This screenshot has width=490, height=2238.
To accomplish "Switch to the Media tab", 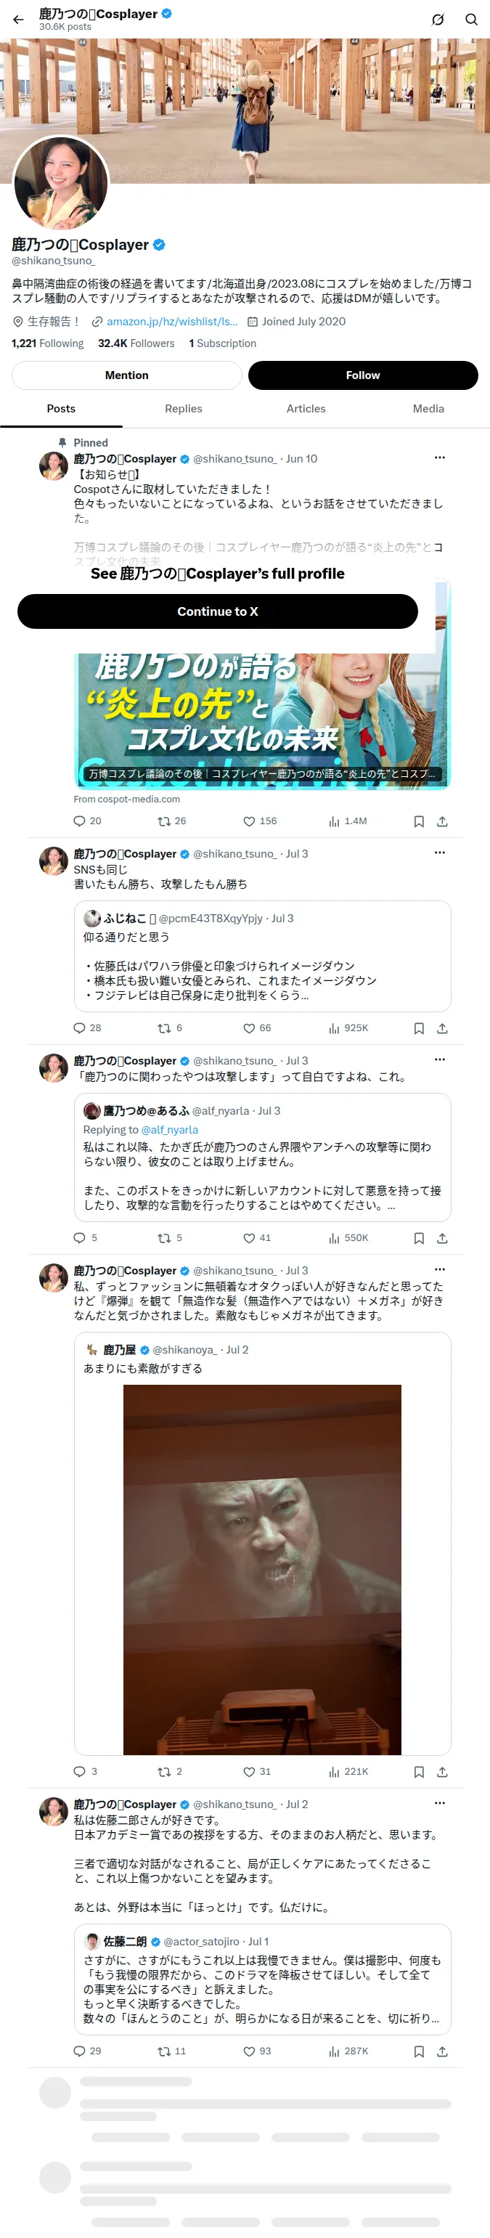I will pos(428,408).
